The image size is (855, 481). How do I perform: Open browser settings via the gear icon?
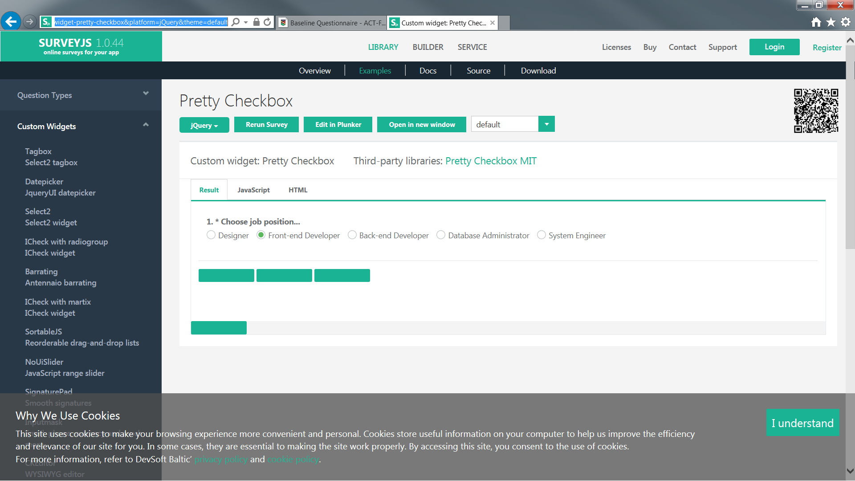tap(845, 21)
